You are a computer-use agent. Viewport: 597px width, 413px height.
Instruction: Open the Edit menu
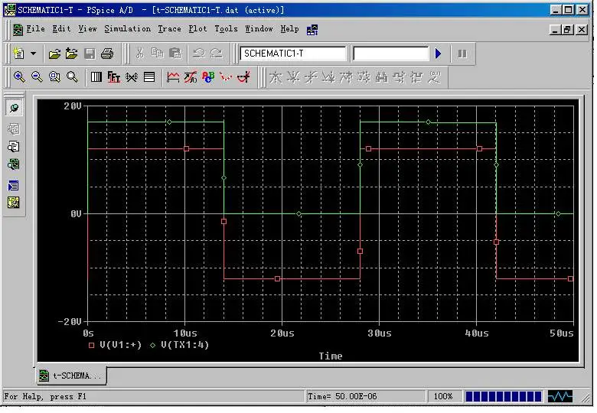tap(61, 29)
